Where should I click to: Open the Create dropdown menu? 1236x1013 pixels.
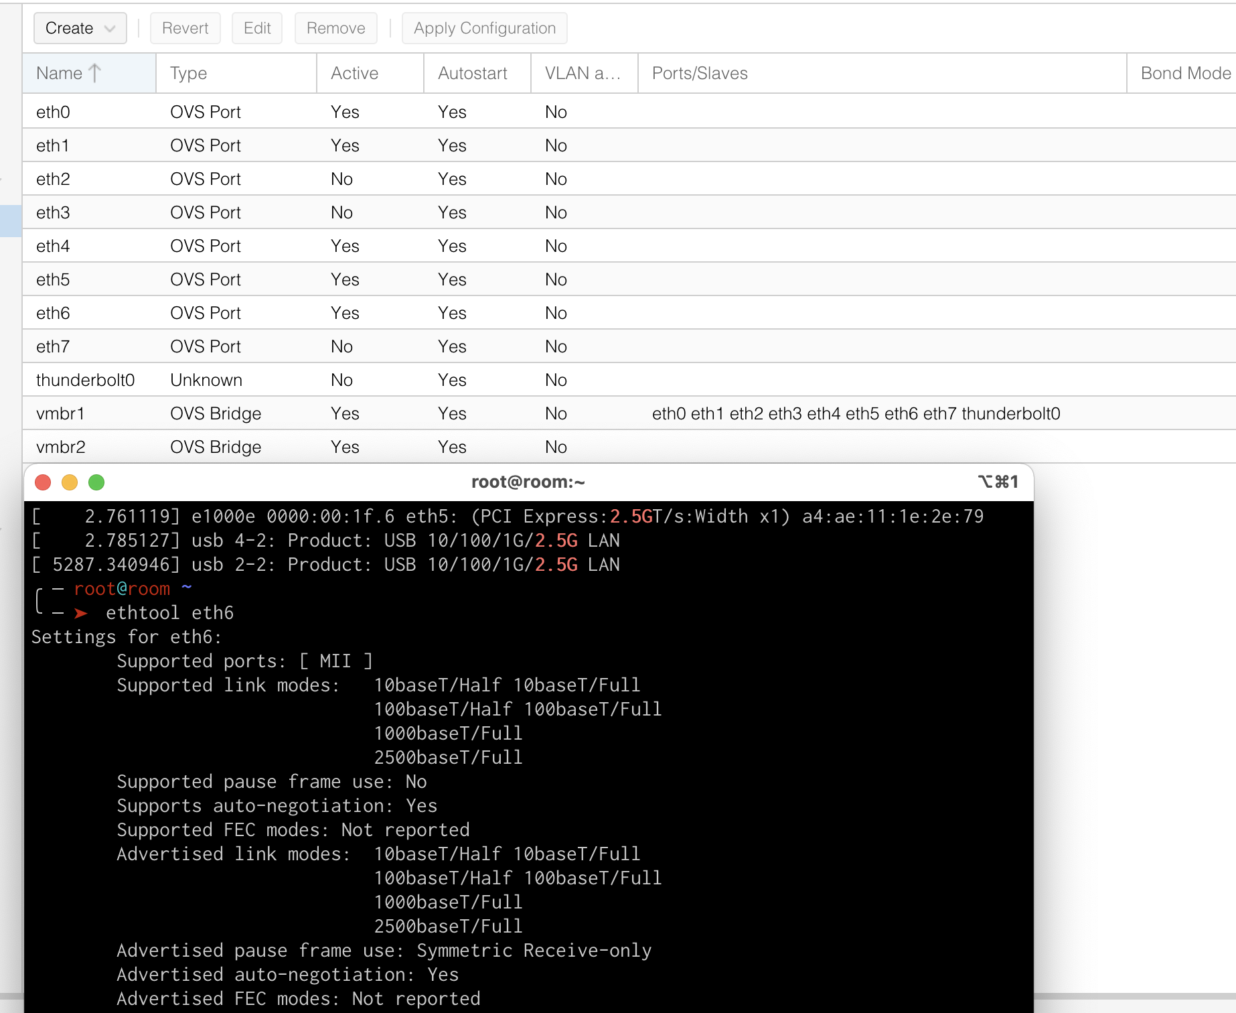point(80,28)
